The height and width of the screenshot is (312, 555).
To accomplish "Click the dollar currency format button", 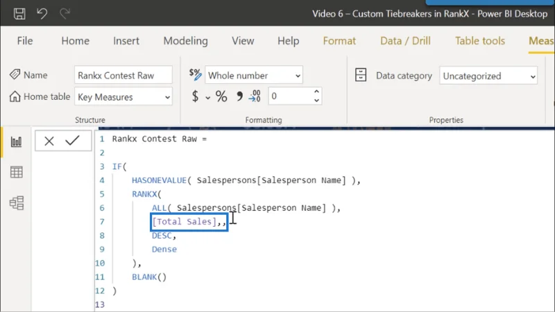I will click(x=195, y=96).
